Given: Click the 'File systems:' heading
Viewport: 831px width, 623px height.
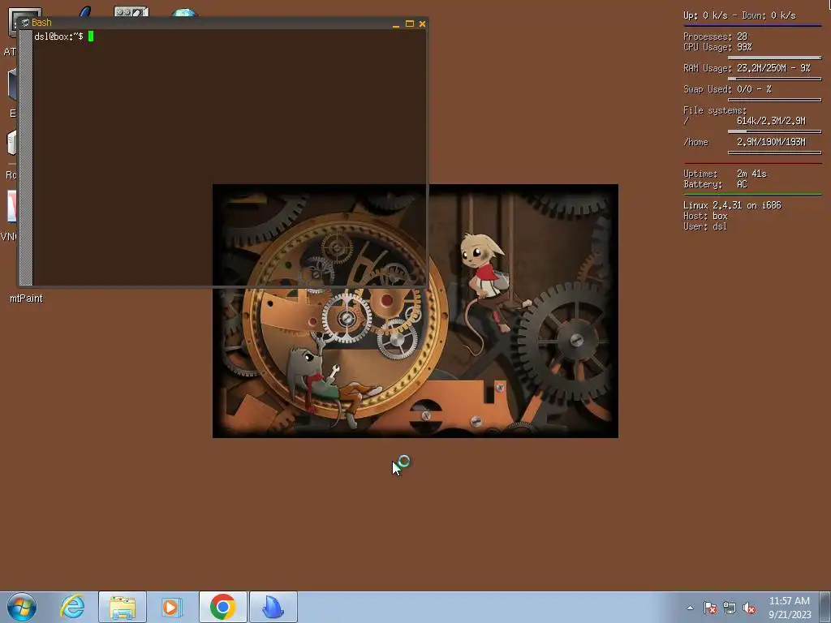Looking at the screenshot, I should tap(714, 110).
